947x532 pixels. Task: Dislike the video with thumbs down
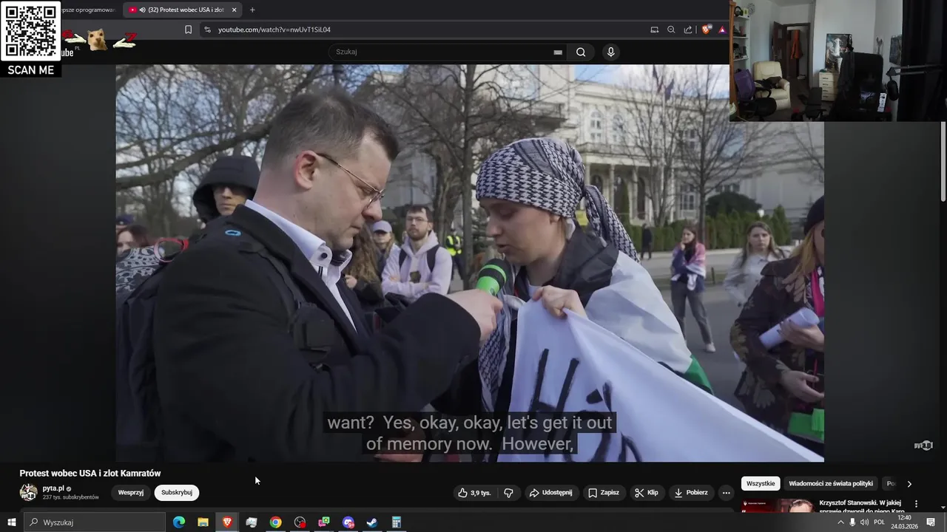(x=508, y=493)
